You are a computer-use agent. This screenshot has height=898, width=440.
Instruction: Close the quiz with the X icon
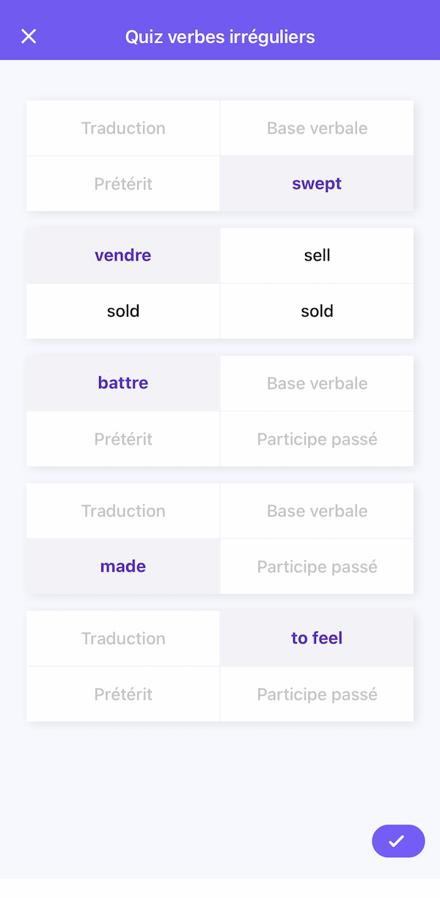[x=29, y=37]
